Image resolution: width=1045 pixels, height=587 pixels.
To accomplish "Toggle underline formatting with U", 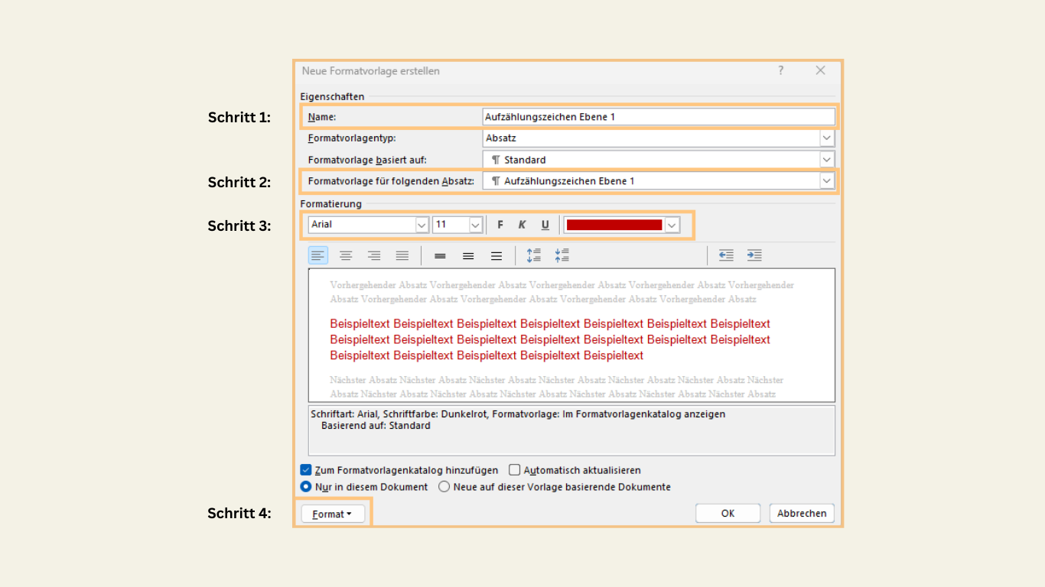I will pos(545,224).
